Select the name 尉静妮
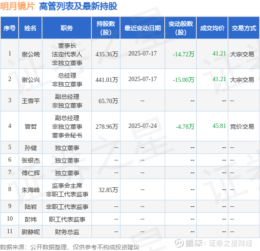Screen dimensions: 260x251 tap(31, 232)
